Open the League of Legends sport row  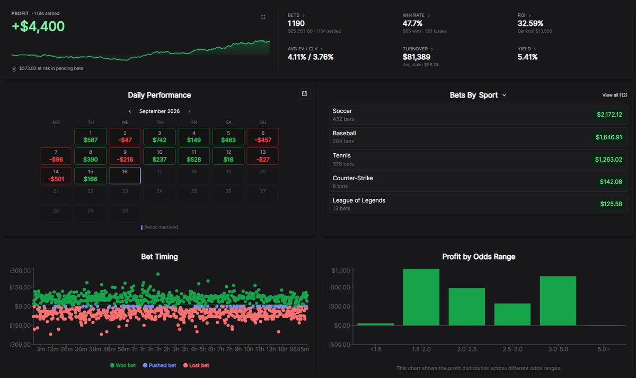pos(478,204)
